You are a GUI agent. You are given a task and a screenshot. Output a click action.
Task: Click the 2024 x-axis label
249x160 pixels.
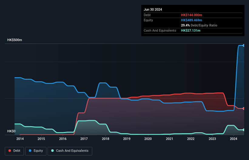click(234, 139)
